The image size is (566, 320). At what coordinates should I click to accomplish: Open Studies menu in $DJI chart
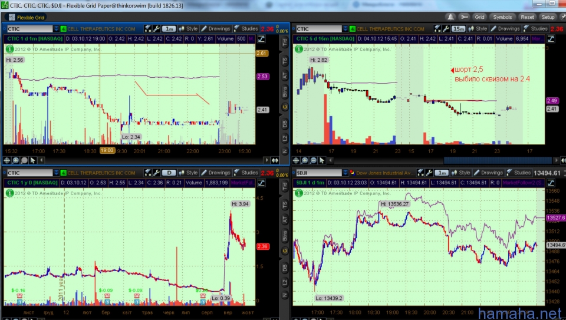coord(519,173)
